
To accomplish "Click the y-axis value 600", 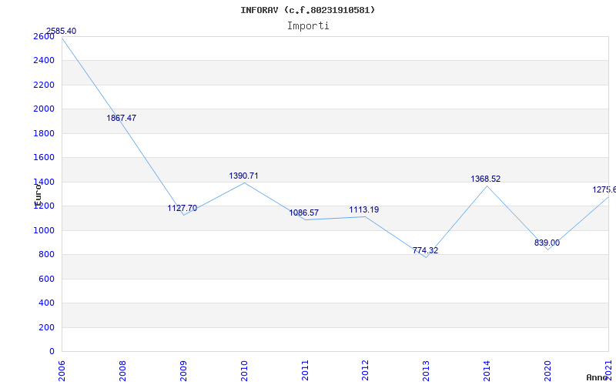I will coord(46,280).
